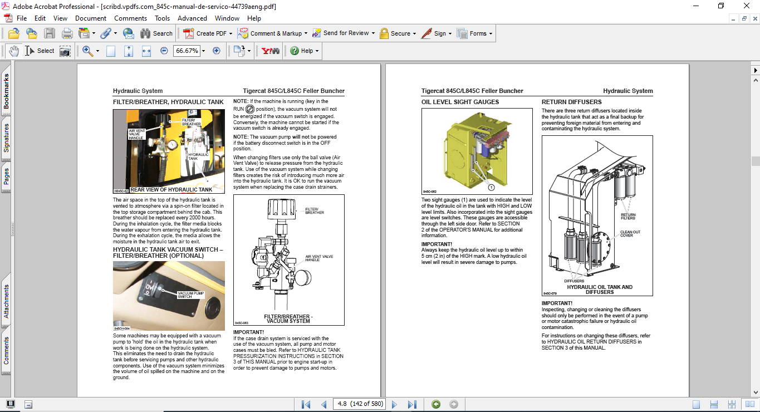This screenshot has height=412, width=760.
Task: Open the Bookmarks side tab
Action: pyautogui.click(x=6, y=91)
